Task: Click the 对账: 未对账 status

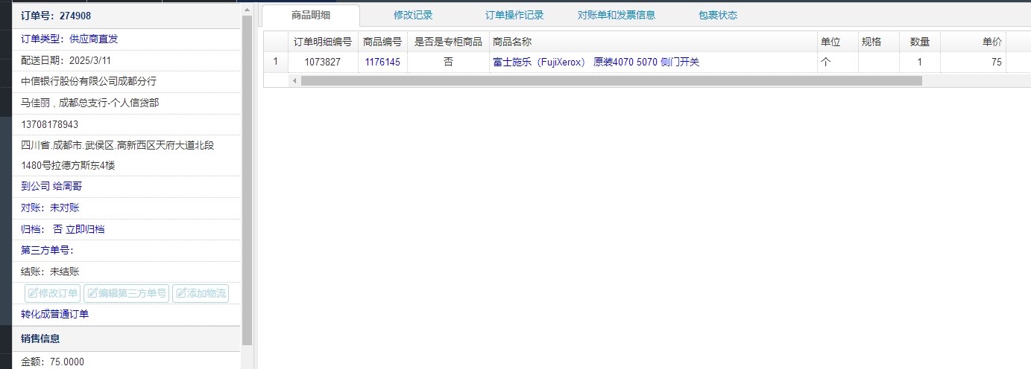Action: point(50,208)
